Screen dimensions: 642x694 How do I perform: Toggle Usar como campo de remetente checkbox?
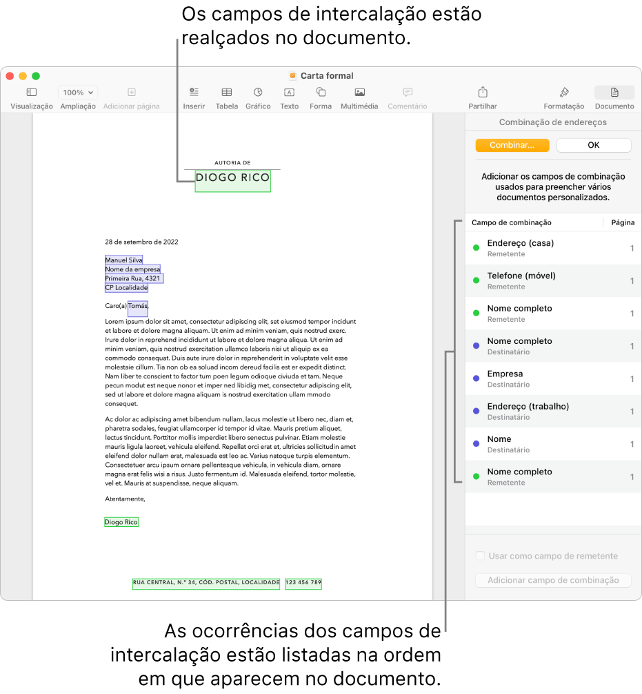coord(480,555)
